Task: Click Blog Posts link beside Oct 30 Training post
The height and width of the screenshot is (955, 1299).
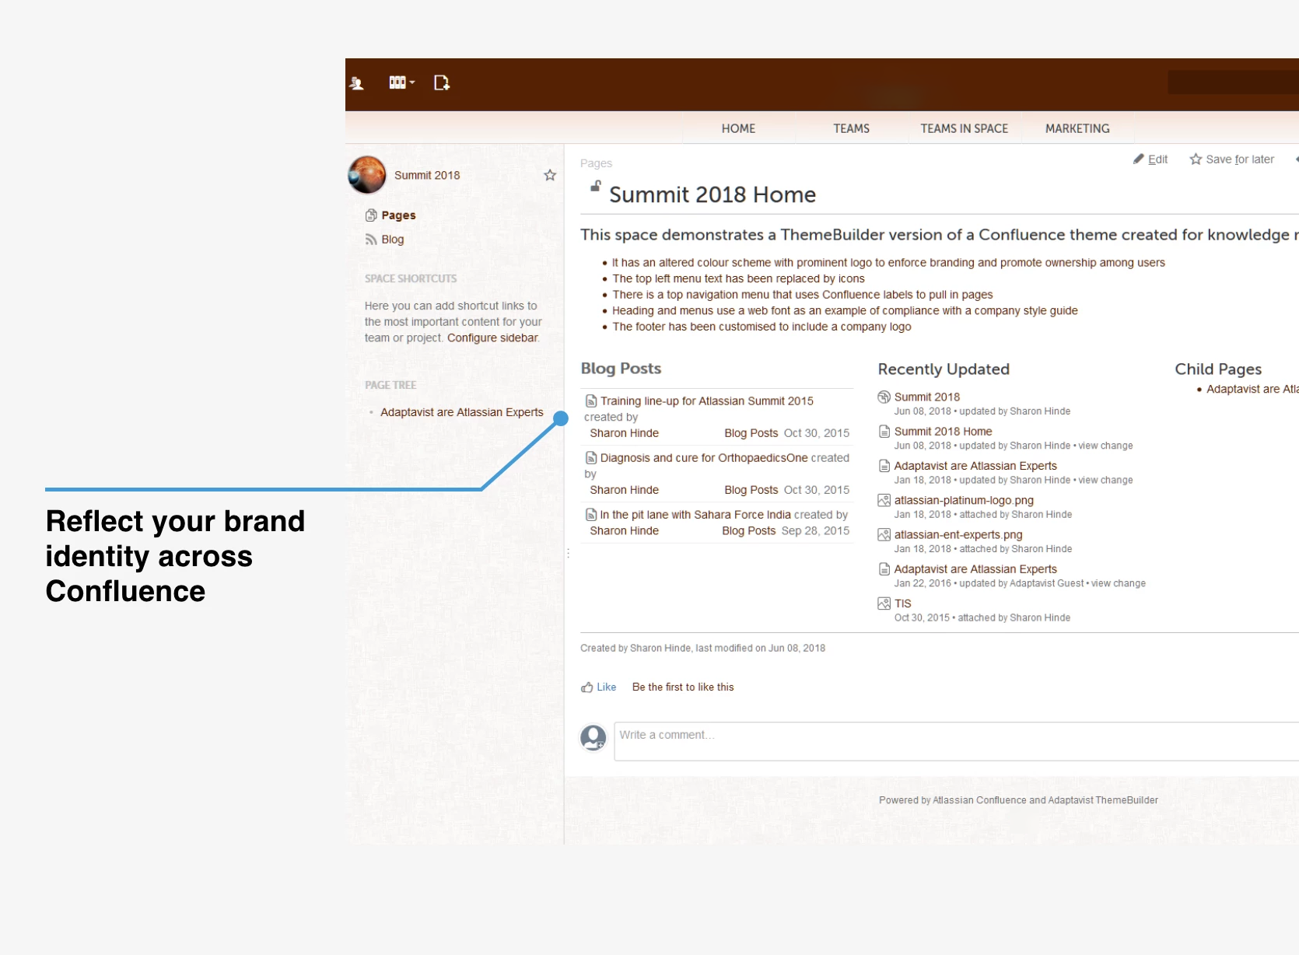Action: click(751, 433)
